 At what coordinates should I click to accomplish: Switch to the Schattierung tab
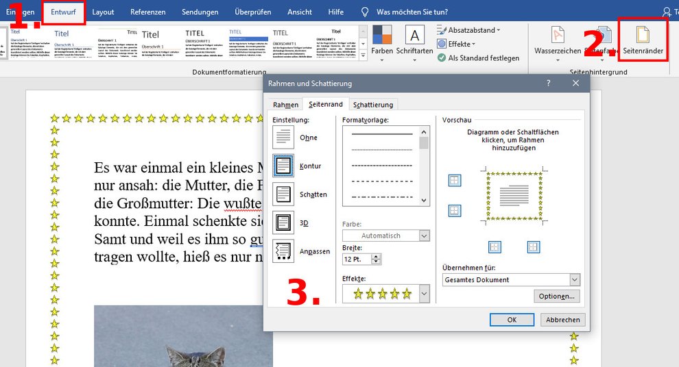(x=374, y=105)
